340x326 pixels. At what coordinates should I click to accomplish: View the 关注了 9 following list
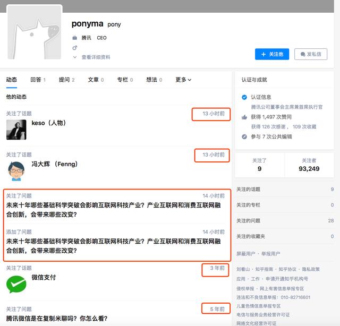[260, 165]
